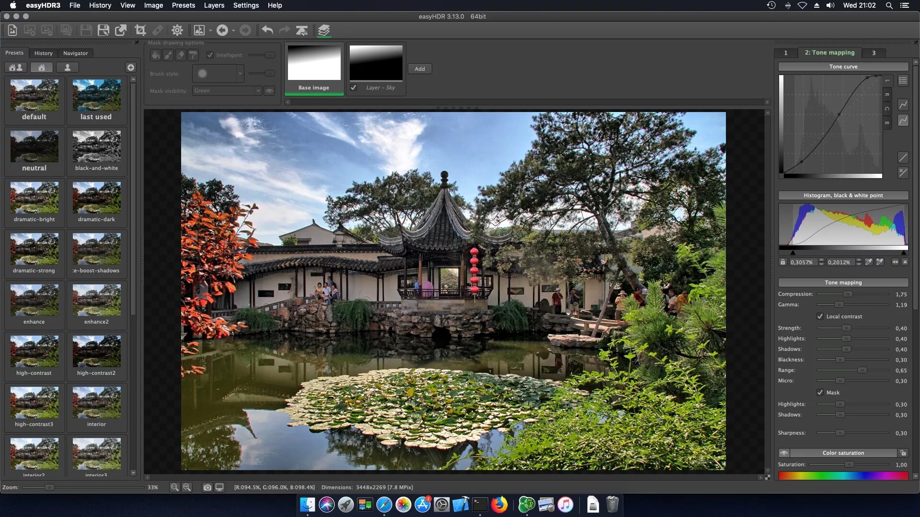Open the Layers menu
This screenshot has height=517, width=920.
click(x=214, y=5)
